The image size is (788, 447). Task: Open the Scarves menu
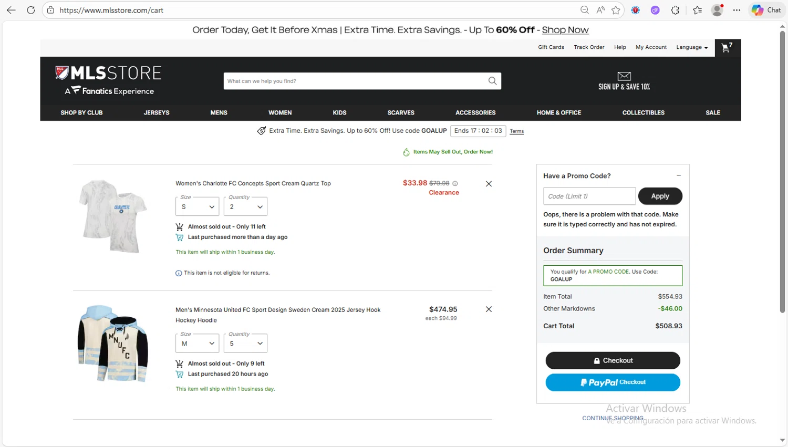[401, 112]
